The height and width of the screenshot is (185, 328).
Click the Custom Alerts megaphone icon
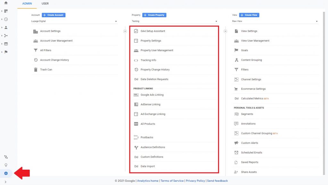tap(236, 143)
